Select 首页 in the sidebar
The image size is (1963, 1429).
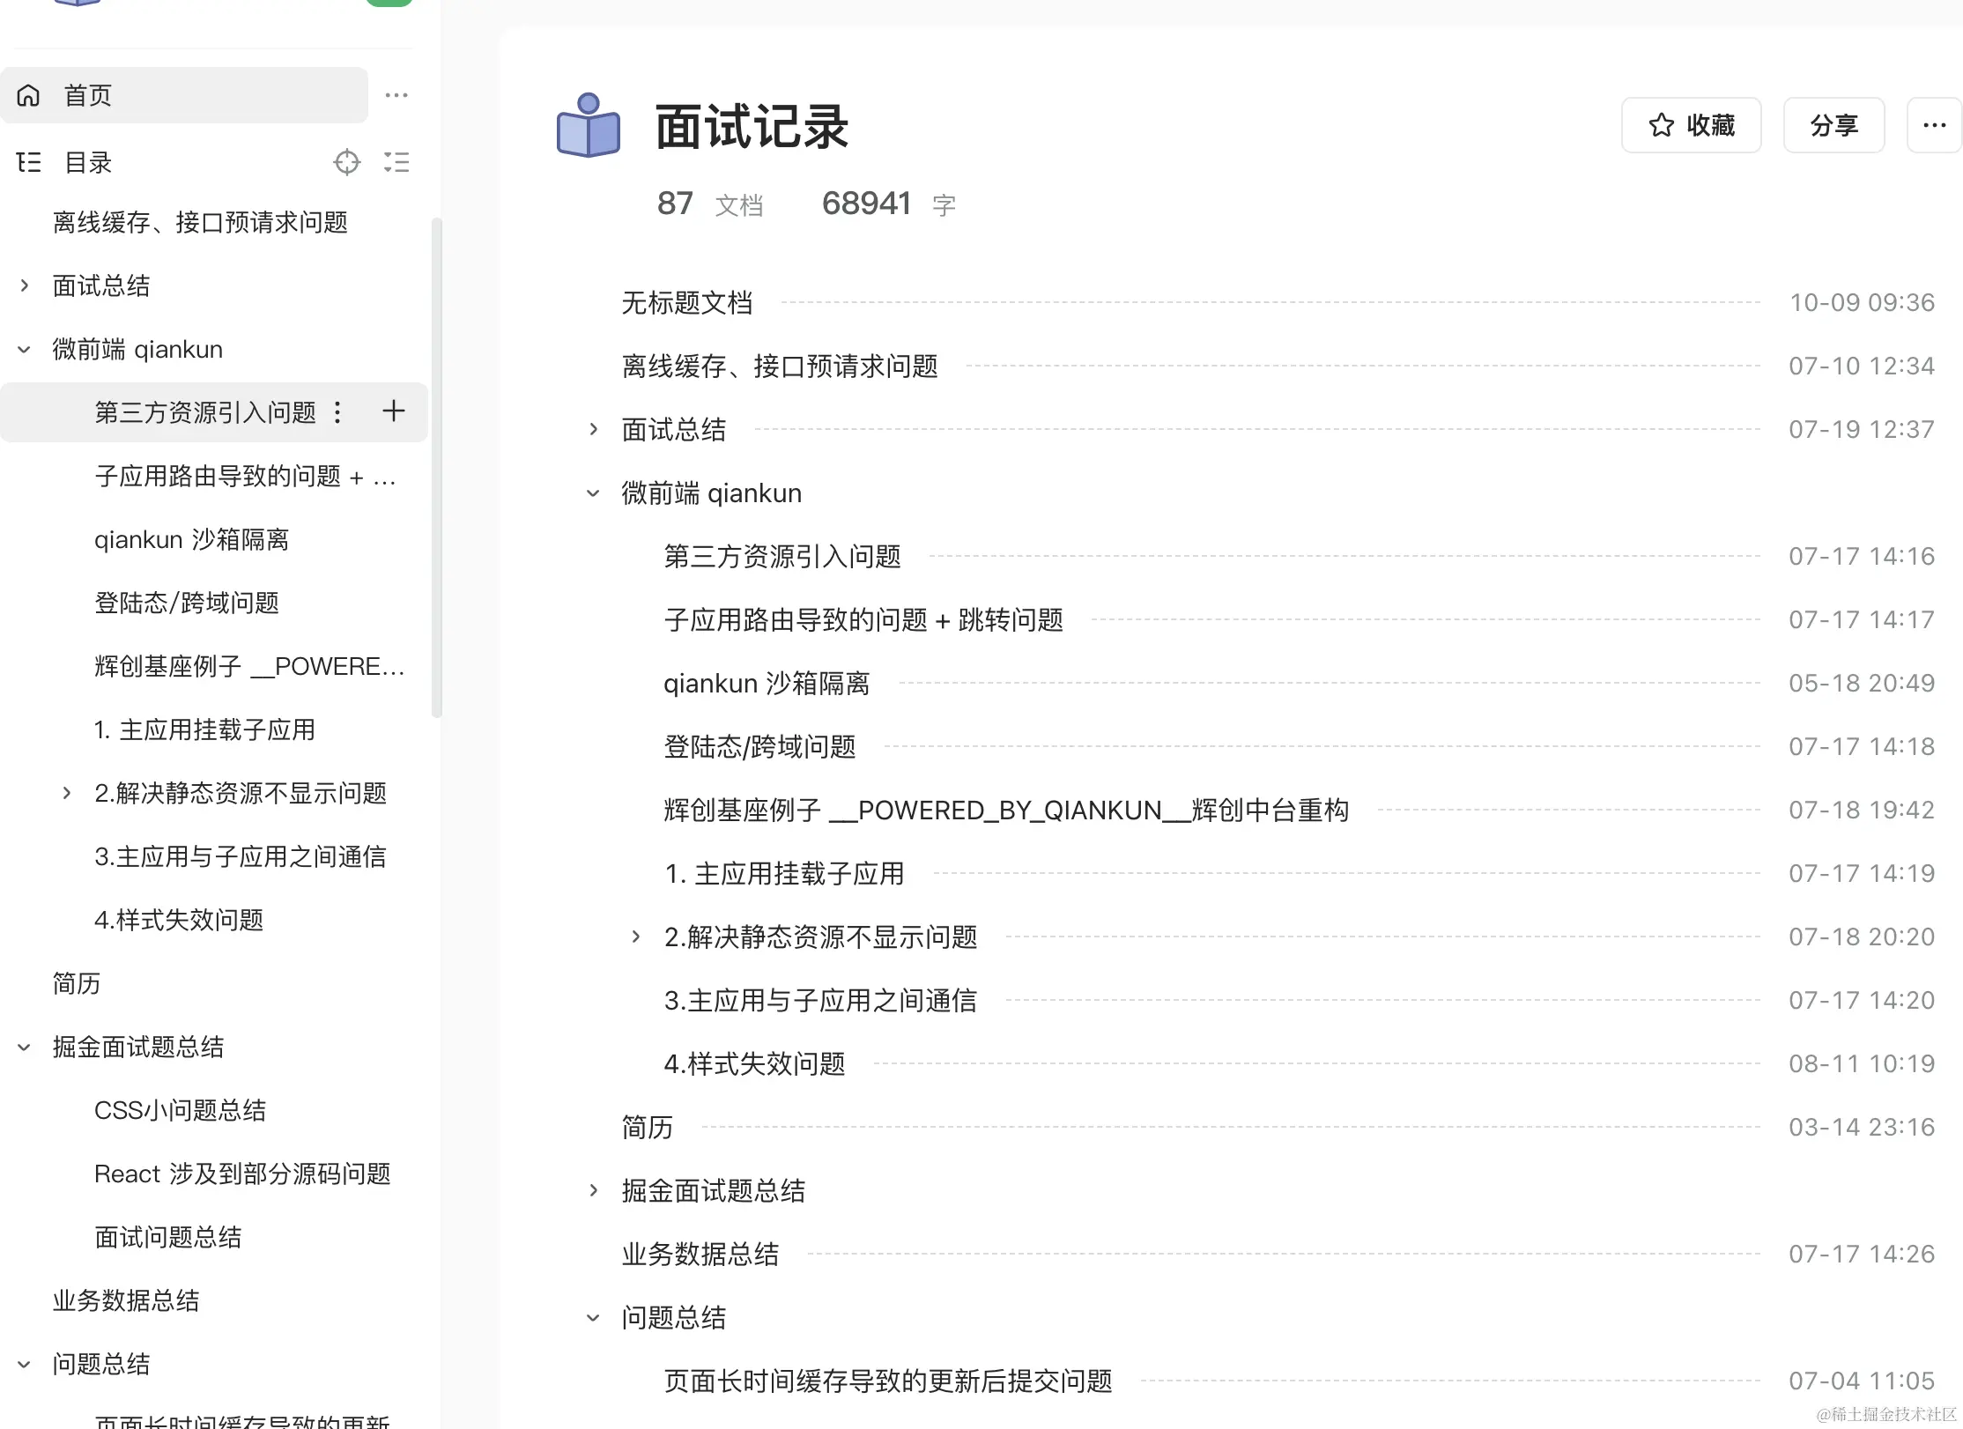pos(88,95)
